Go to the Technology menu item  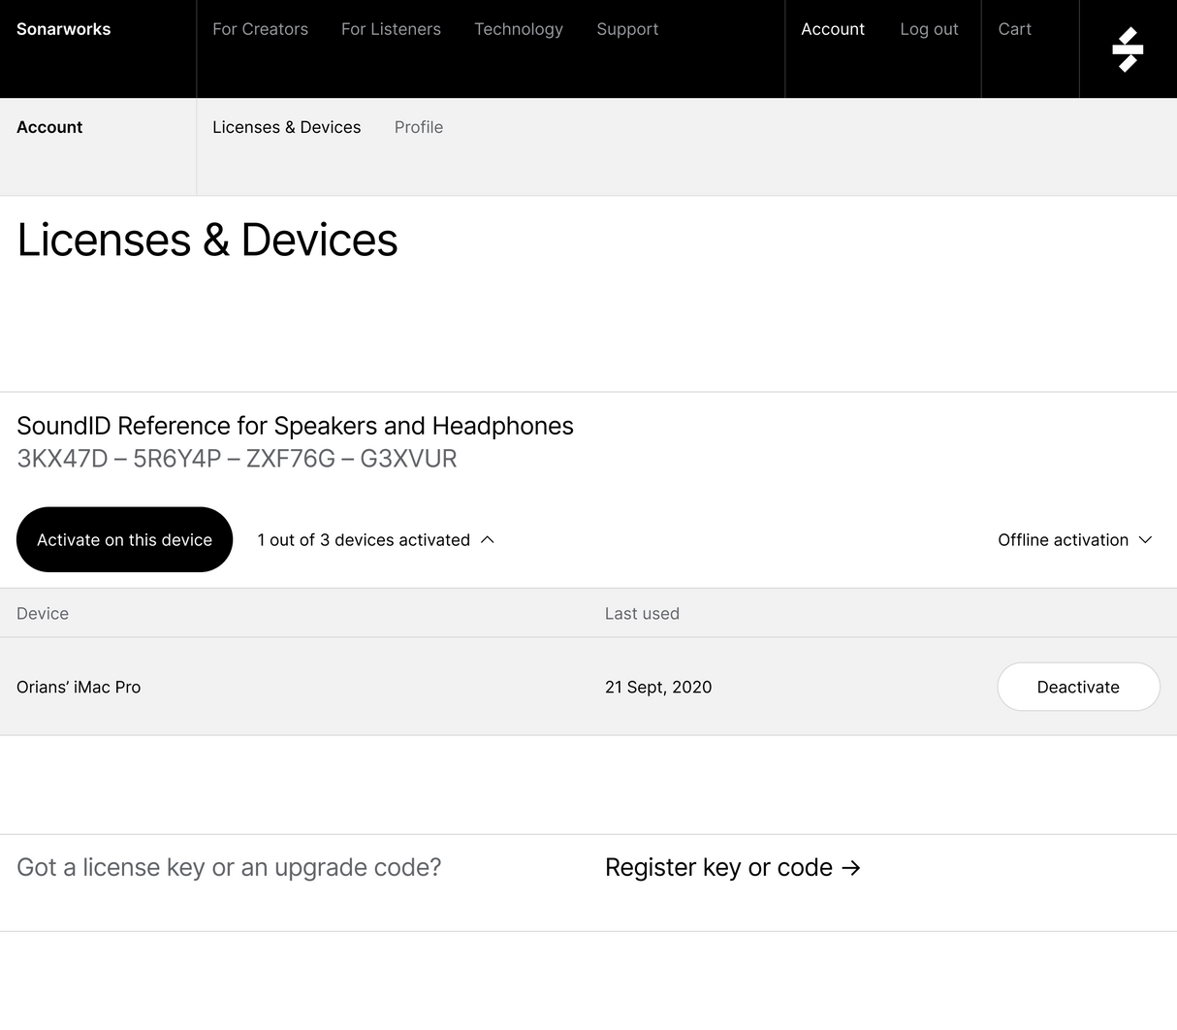tap(518, 29)
